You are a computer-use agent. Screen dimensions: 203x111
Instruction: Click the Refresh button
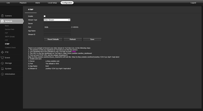click(73, 40)
